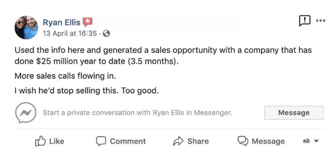The height and width of the screenshot is (164, 335).
Task: Click Start a private conversation text
Action: pyautogui.click(x=137, y=113)
